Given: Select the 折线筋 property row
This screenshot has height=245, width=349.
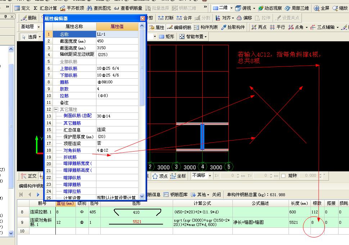Looking at the screenshot, I should point(92,157).
